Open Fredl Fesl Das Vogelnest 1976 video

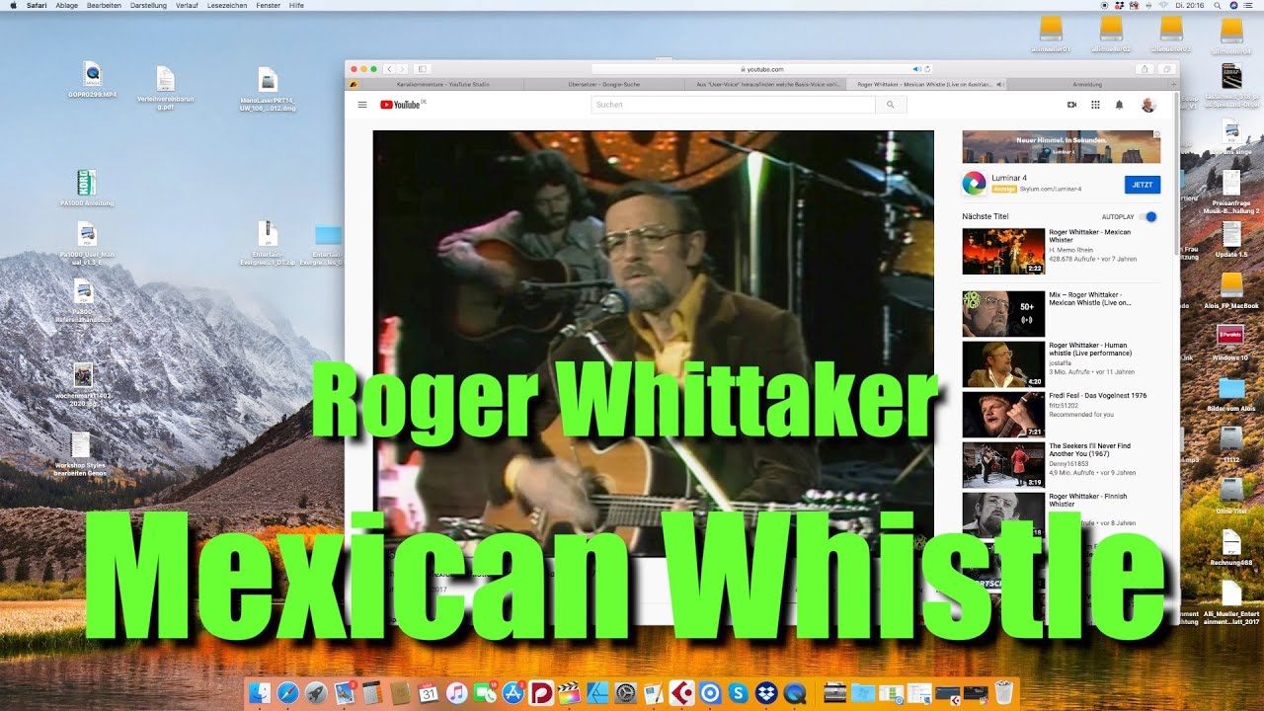tap(1097, 396)
